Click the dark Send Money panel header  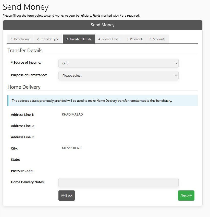pos(103,25)
